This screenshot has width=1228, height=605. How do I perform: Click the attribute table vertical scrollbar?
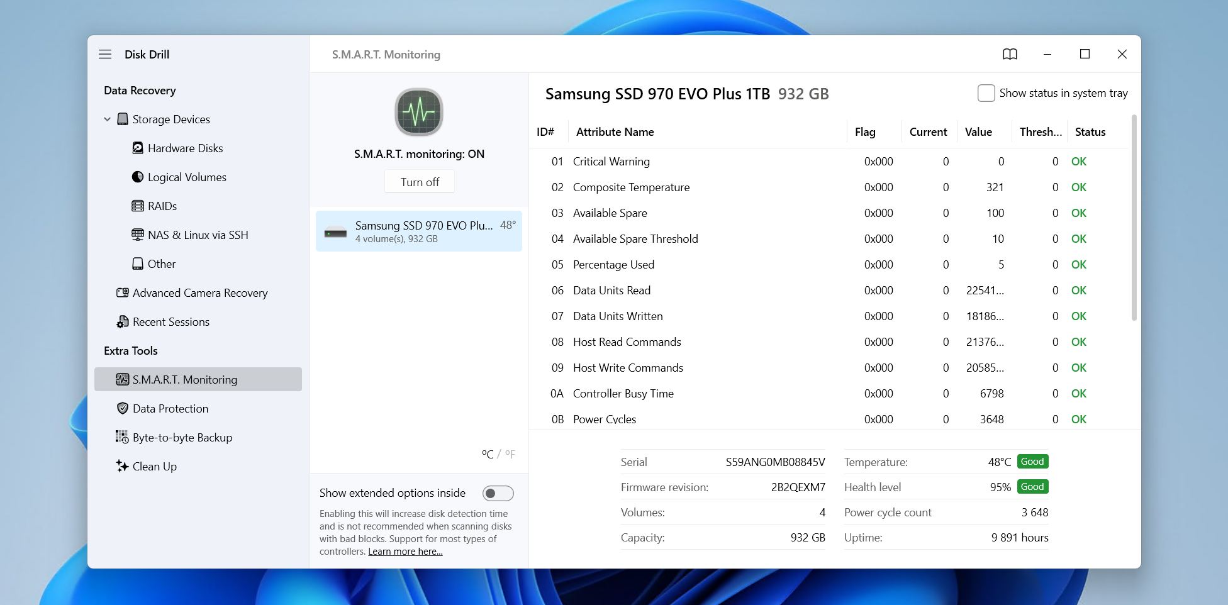(1134, 217)
